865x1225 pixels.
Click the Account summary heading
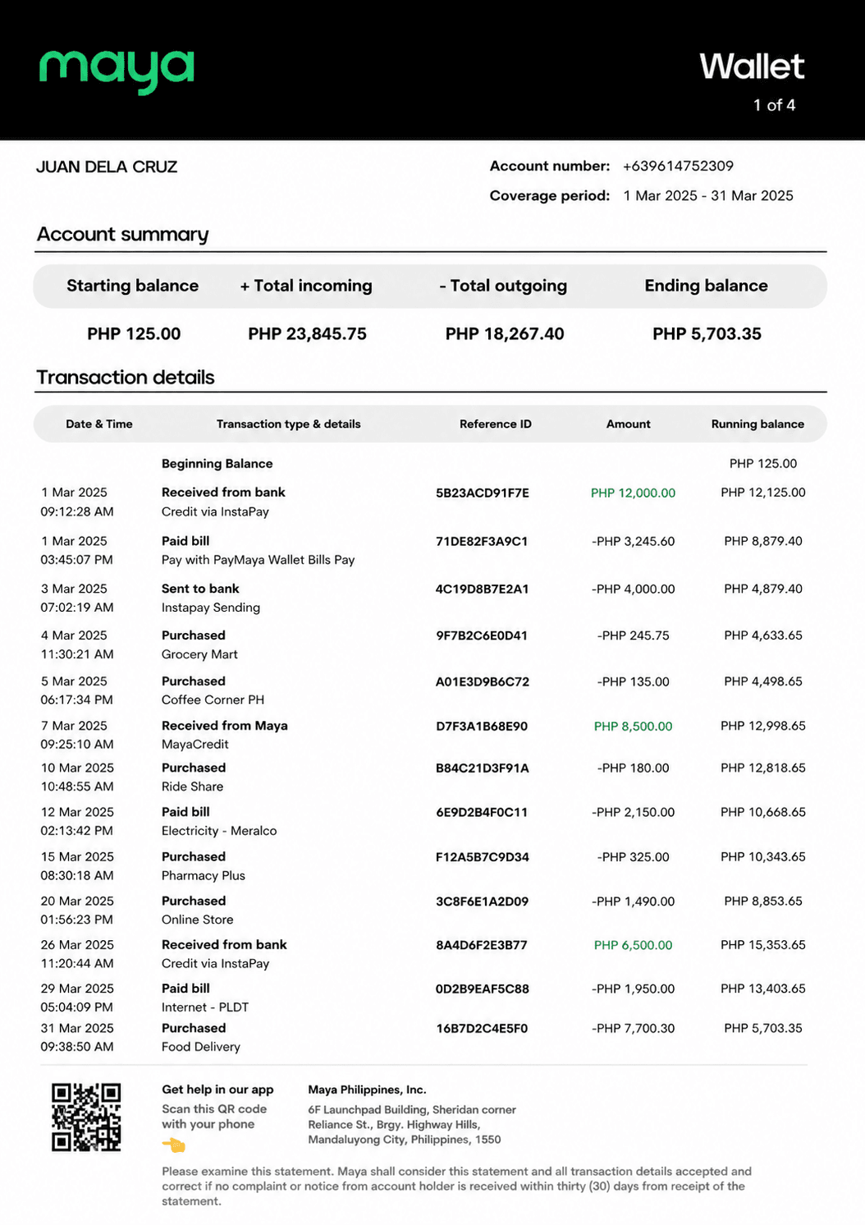[x=122, y=235]
